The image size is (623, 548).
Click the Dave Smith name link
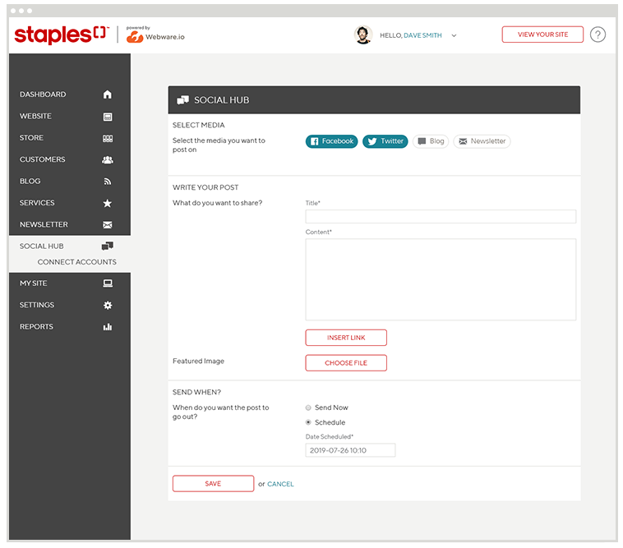pos(422,35)
